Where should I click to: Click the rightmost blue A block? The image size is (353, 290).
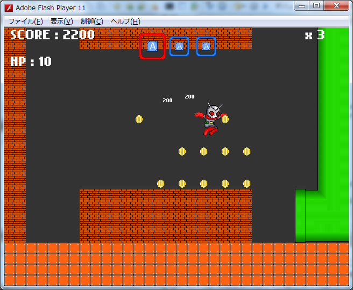[206, 46]
